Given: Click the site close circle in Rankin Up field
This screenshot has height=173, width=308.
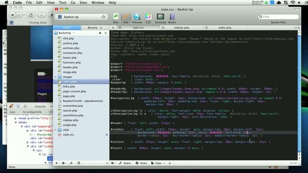Looking at the screenshot, I should (103, 17).
